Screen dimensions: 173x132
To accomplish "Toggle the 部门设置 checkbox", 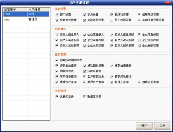I will click(x=57, y=14).
